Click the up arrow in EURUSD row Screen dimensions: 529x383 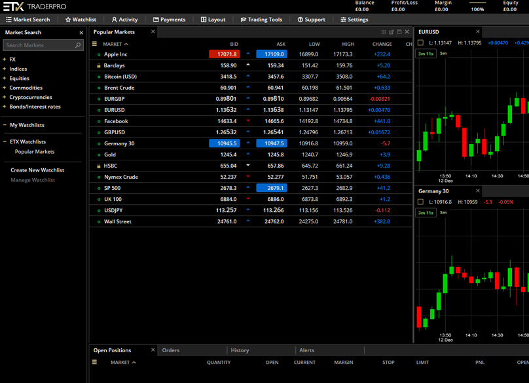click(x=248, y=109)
